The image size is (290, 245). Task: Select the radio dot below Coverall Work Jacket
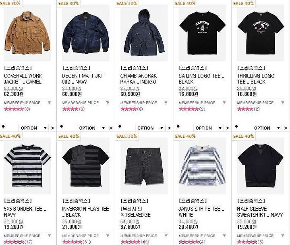[3, 126]
